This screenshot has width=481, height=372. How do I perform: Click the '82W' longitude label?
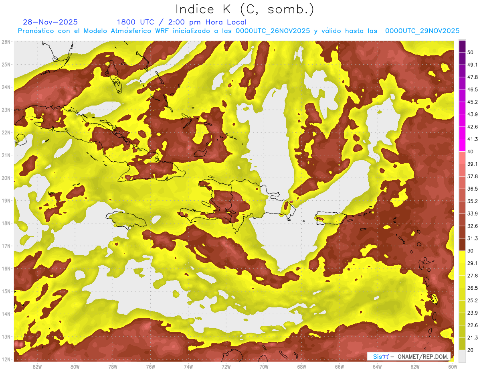[x=37, y=366]
